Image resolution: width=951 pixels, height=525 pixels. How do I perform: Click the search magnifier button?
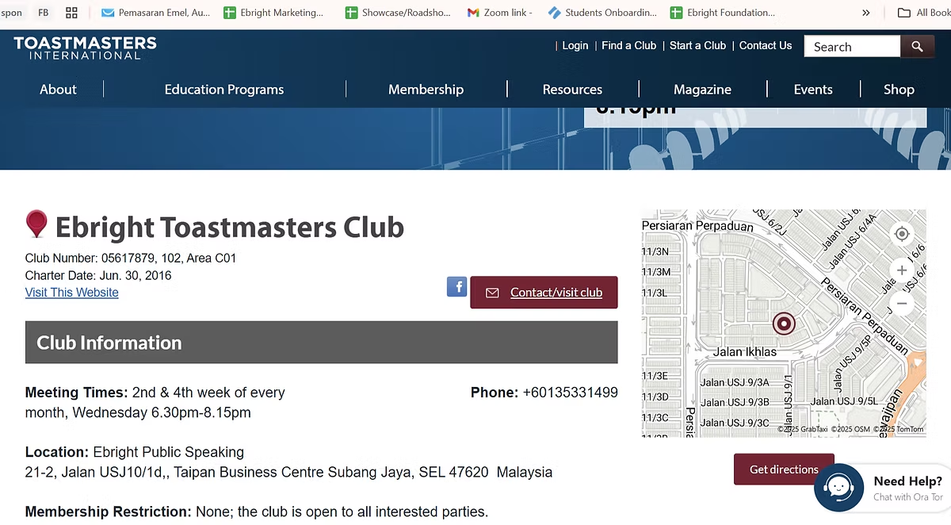(x=917, y=47)
